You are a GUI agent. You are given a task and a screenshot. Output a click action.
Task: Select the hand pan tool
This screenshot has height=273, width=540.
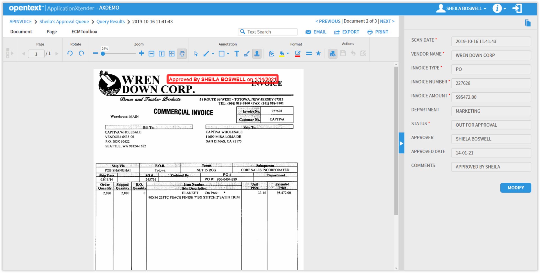182,53
